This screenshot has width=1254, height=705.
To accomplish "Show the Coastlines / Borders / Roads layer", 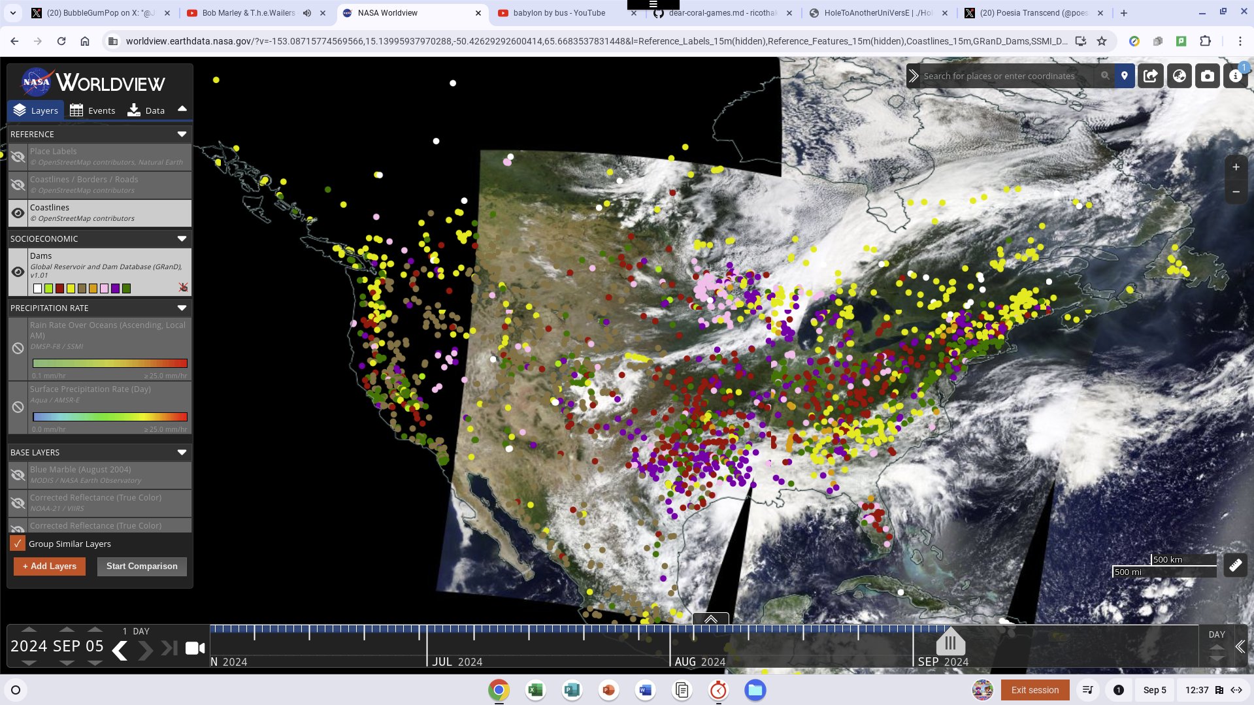I will tap(18, 185).
